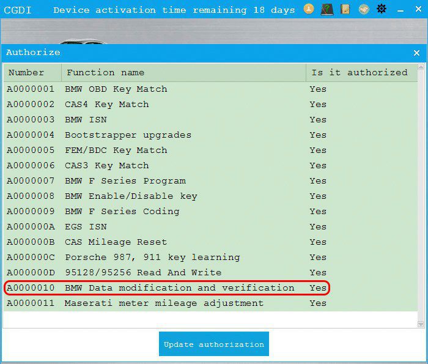428x364 pixels.
Task: Click the Yes value for A0000003
Action: 318,120
